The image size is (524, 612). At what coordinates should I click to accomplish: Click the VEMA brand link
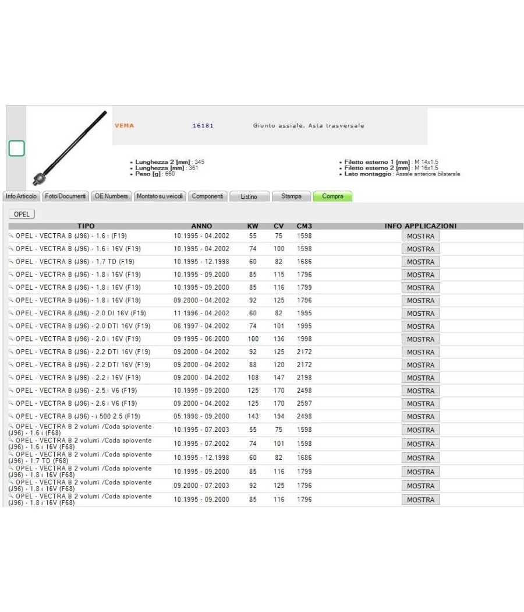(x=125, y=125)
